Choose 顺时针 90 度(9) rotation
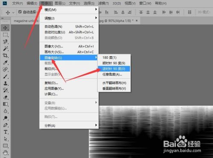 point(114,63)
